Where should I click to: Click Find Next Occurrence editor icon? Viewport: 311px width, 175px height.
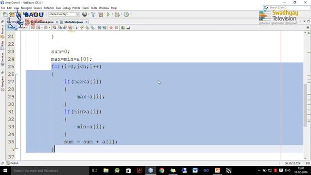(x=65, y=28)
